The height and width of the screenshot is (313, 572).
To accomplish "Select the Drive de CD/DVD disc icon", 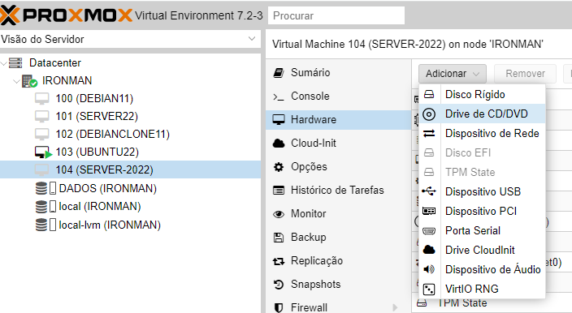I will click(x=429, y=114).
